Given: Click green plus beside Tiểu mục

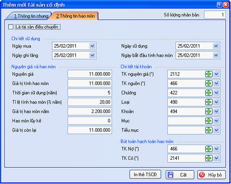Looking at the screenshot, I should click(x=209, y=130).
